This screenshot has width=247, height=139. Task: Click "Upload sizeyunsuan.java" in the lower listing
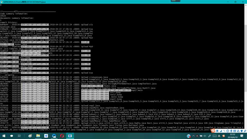[94, 77]
